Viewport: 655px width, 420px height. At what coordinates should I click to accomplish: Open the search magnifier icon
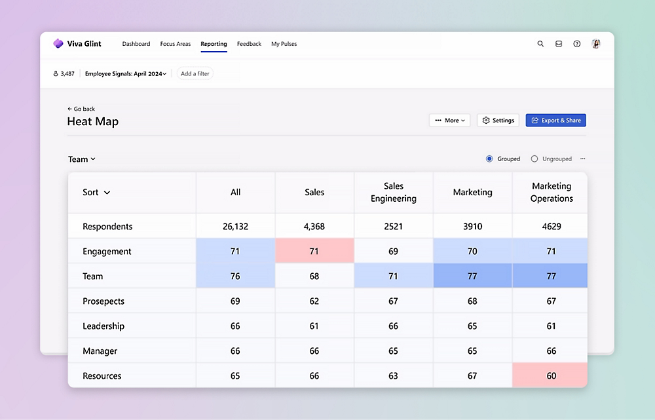tap(540, 44)
